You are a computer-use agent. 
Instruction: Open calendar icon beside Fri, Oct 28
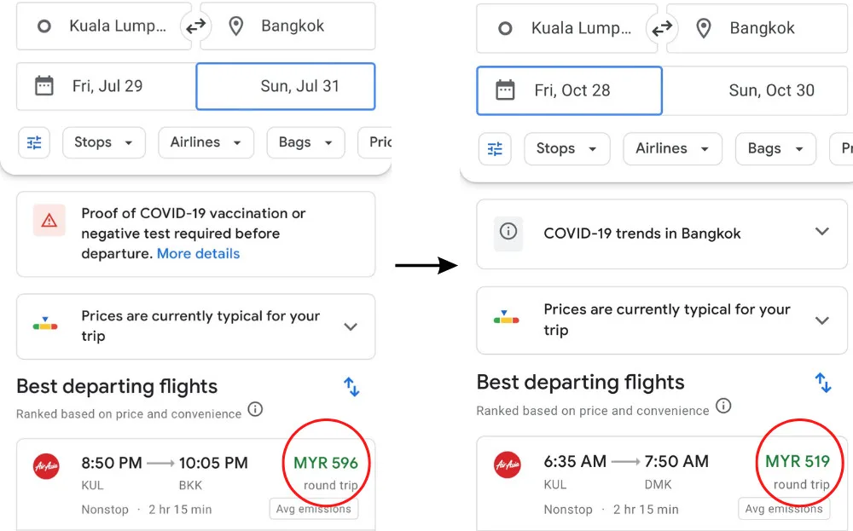tap(505, 90)
